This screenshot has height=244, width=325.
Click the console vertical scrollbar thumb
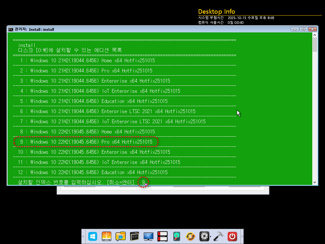click(315, 44)
